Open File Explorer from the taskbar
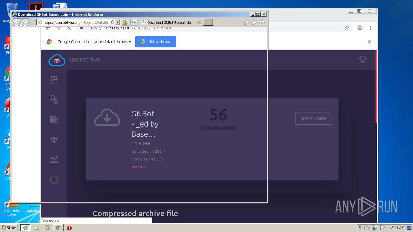The image size is (413, 232). (x=36, y=228)
